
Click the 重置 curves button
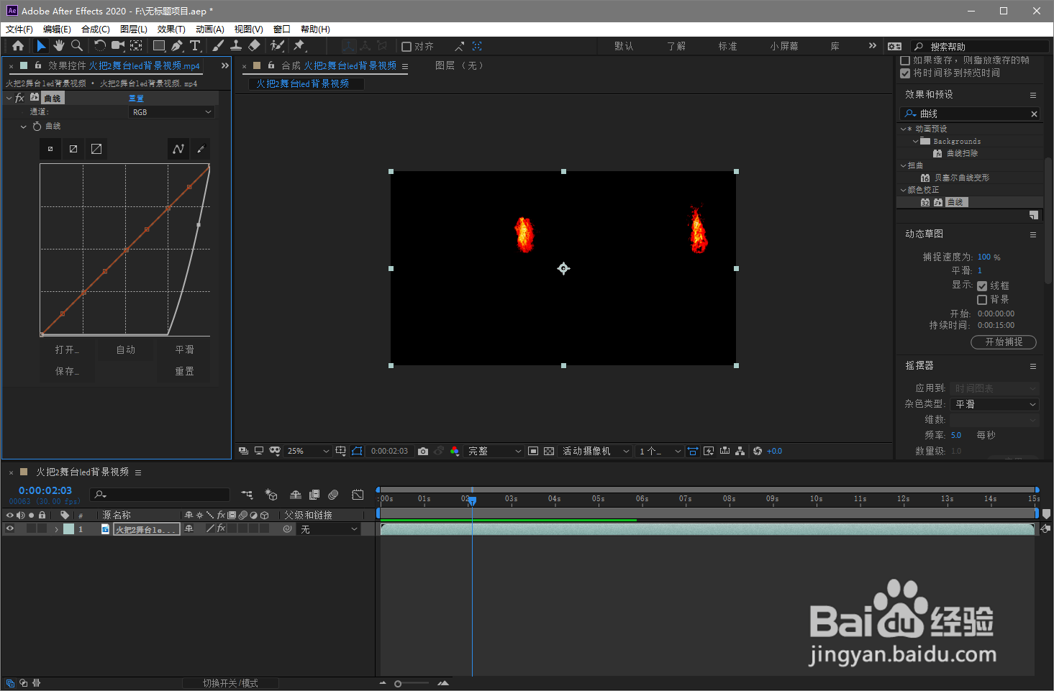tap(185, 371)
